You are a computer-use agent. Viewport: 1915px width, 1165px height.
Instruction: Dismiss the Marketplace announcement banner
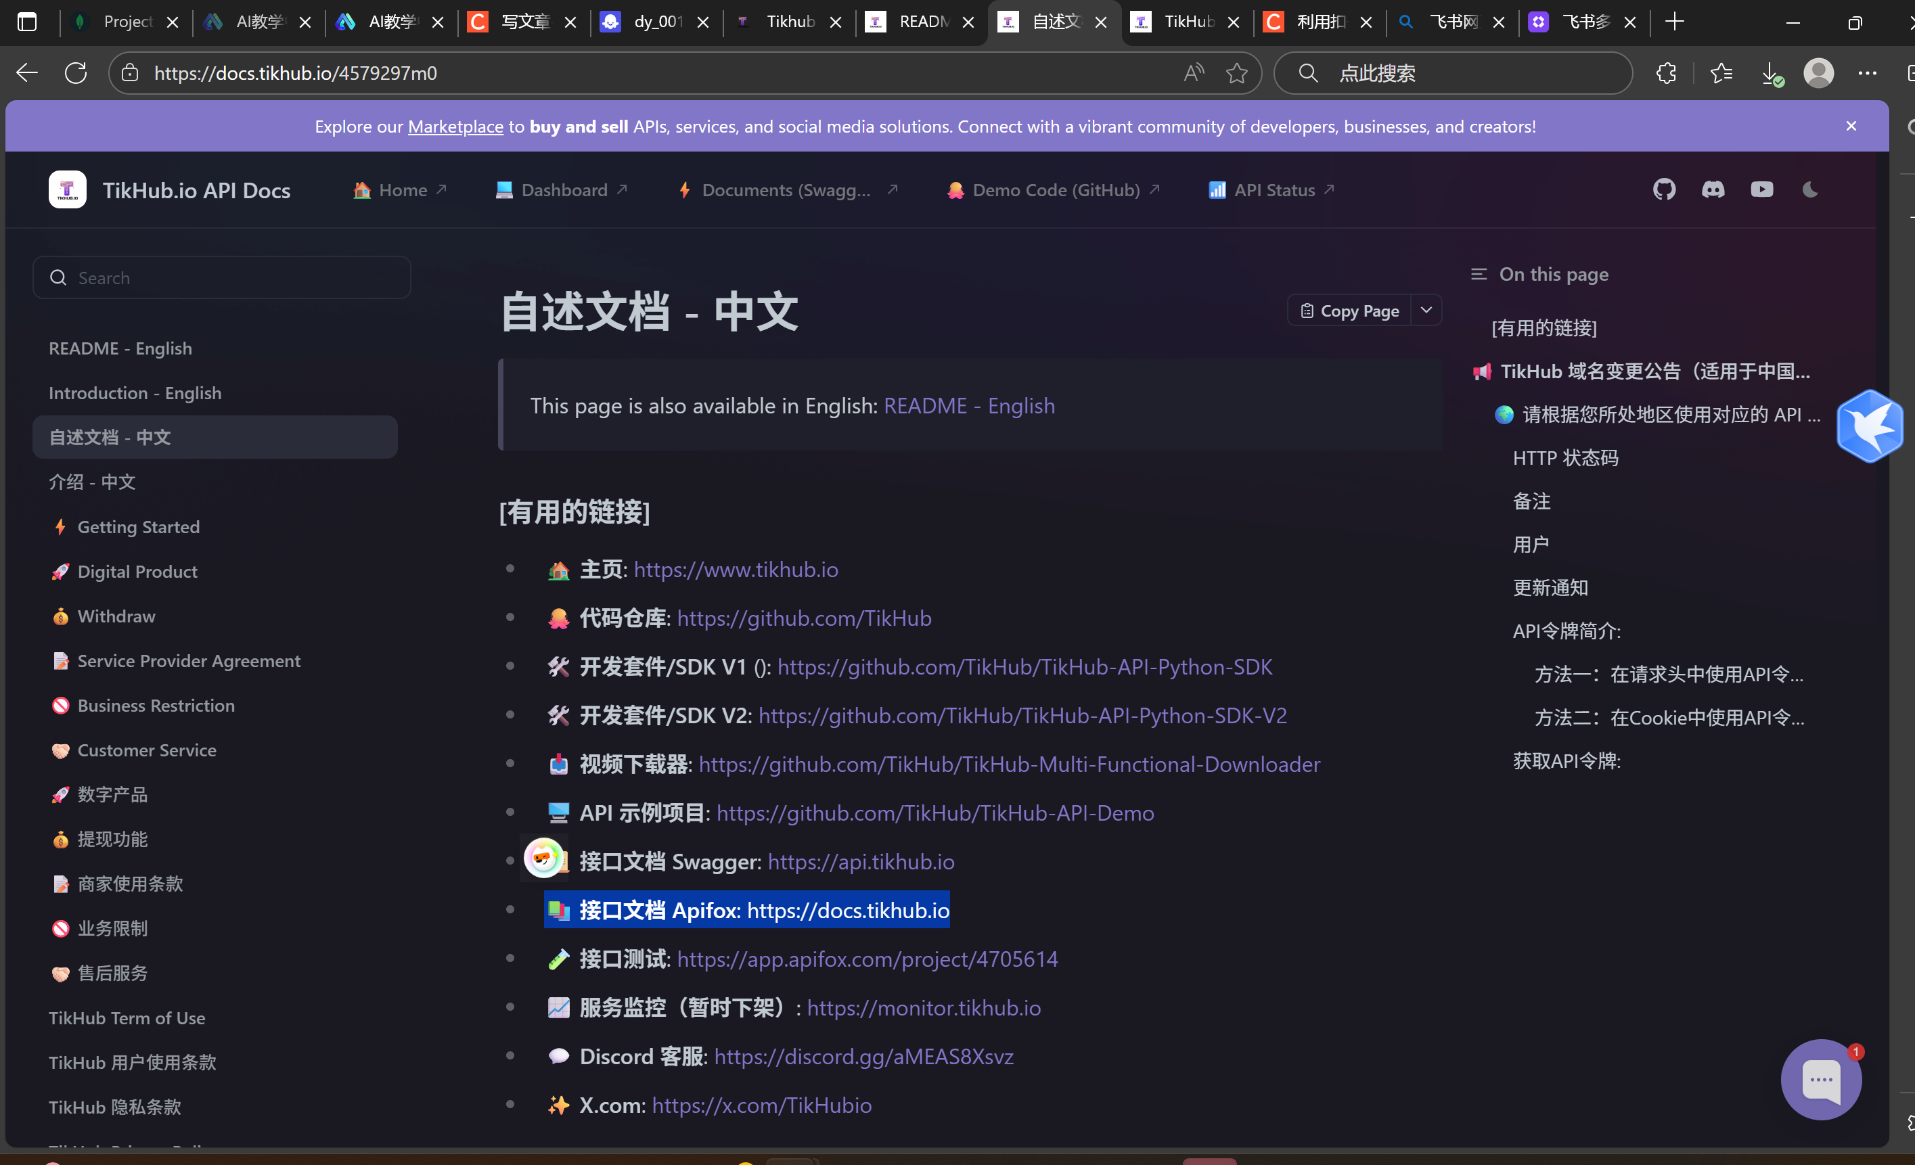(1851, 126)
